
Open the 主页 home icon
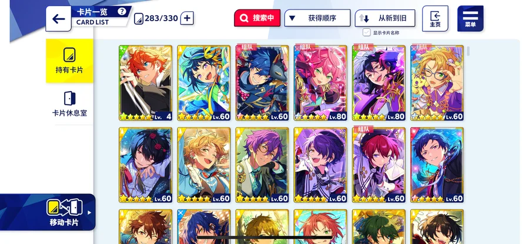tap(435, 19)
